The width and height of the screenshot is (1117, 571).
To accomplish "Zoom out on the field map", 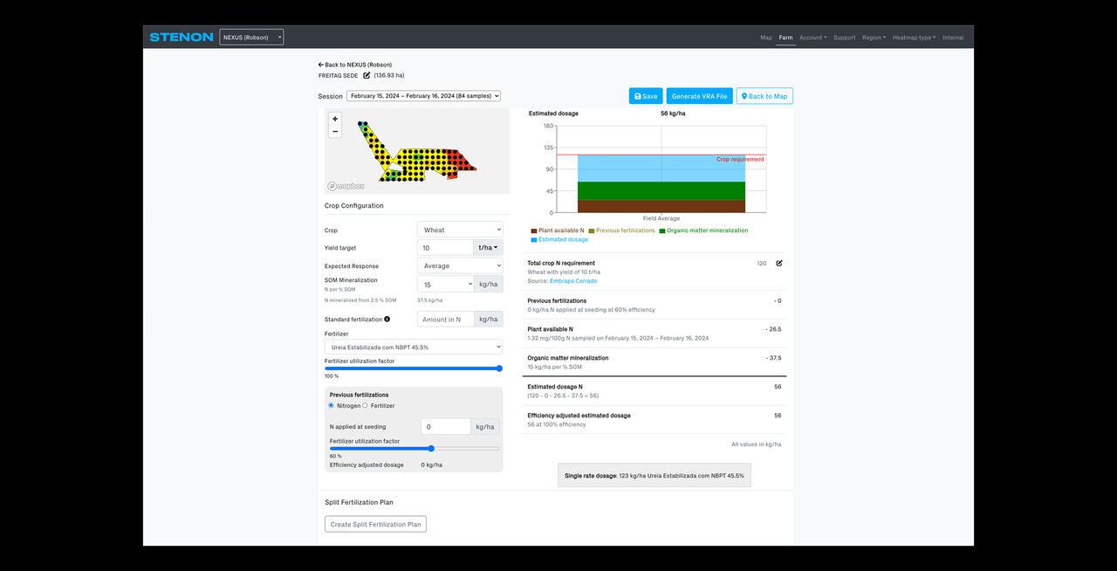I will pyautogui.click(x=335, y=132).
